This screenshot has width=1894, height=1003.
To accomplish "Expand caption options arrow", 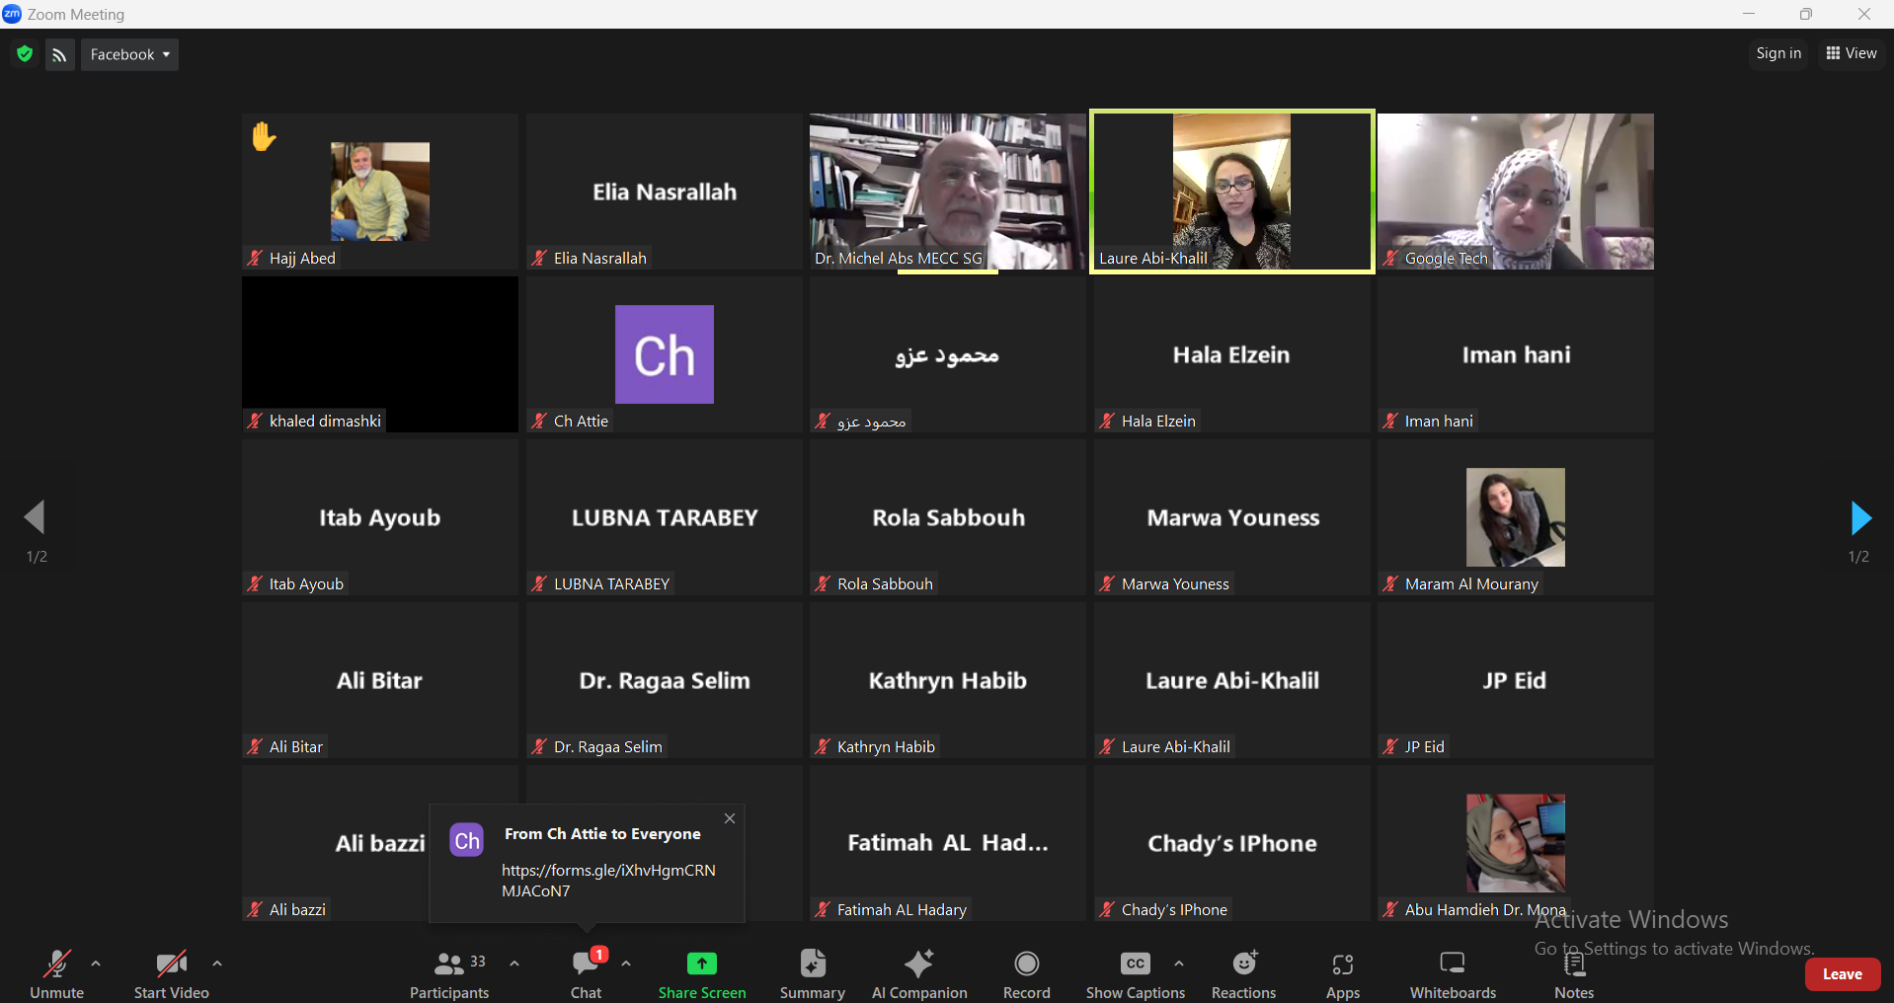I will click(1179, 964).
